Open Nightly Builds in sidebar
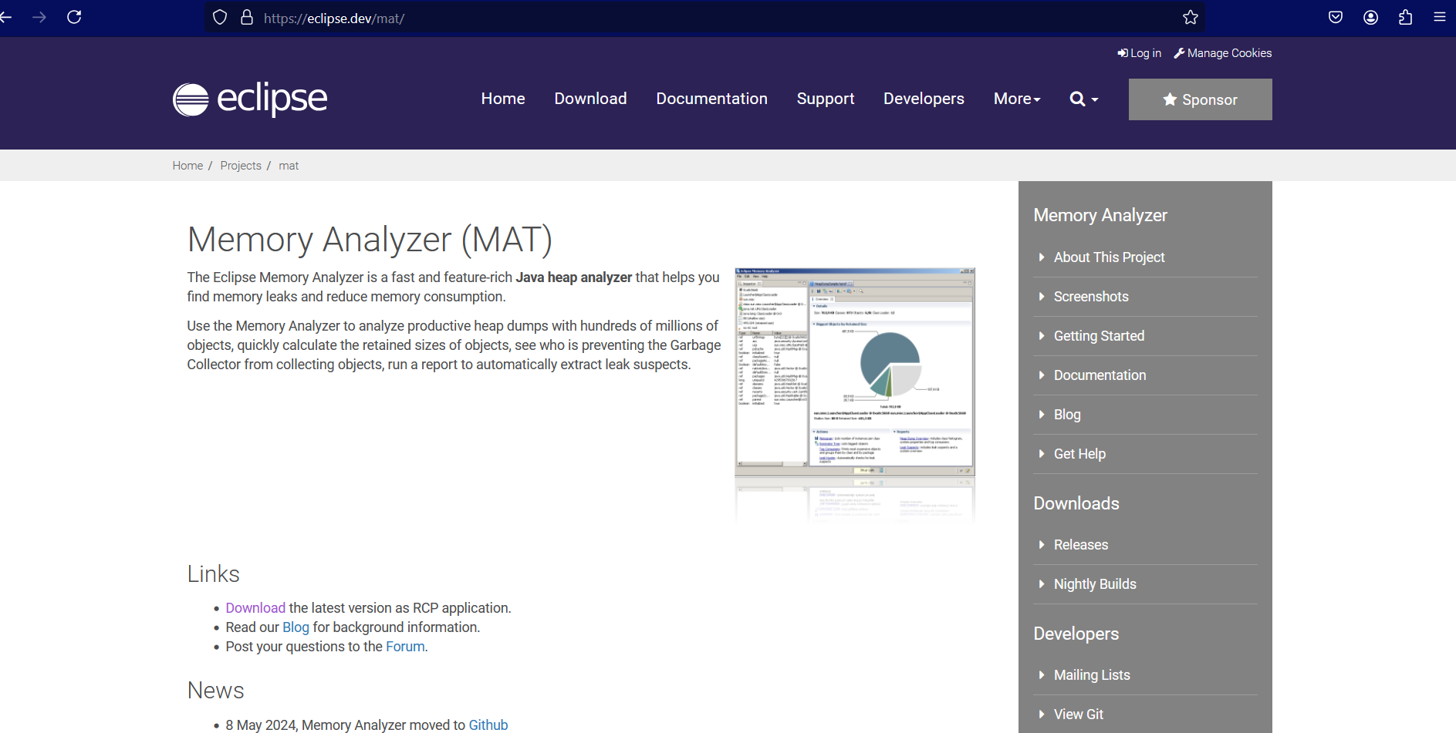Image resolution: width=1456 pixels, height=733 pixels. [x=1095, y=584]
